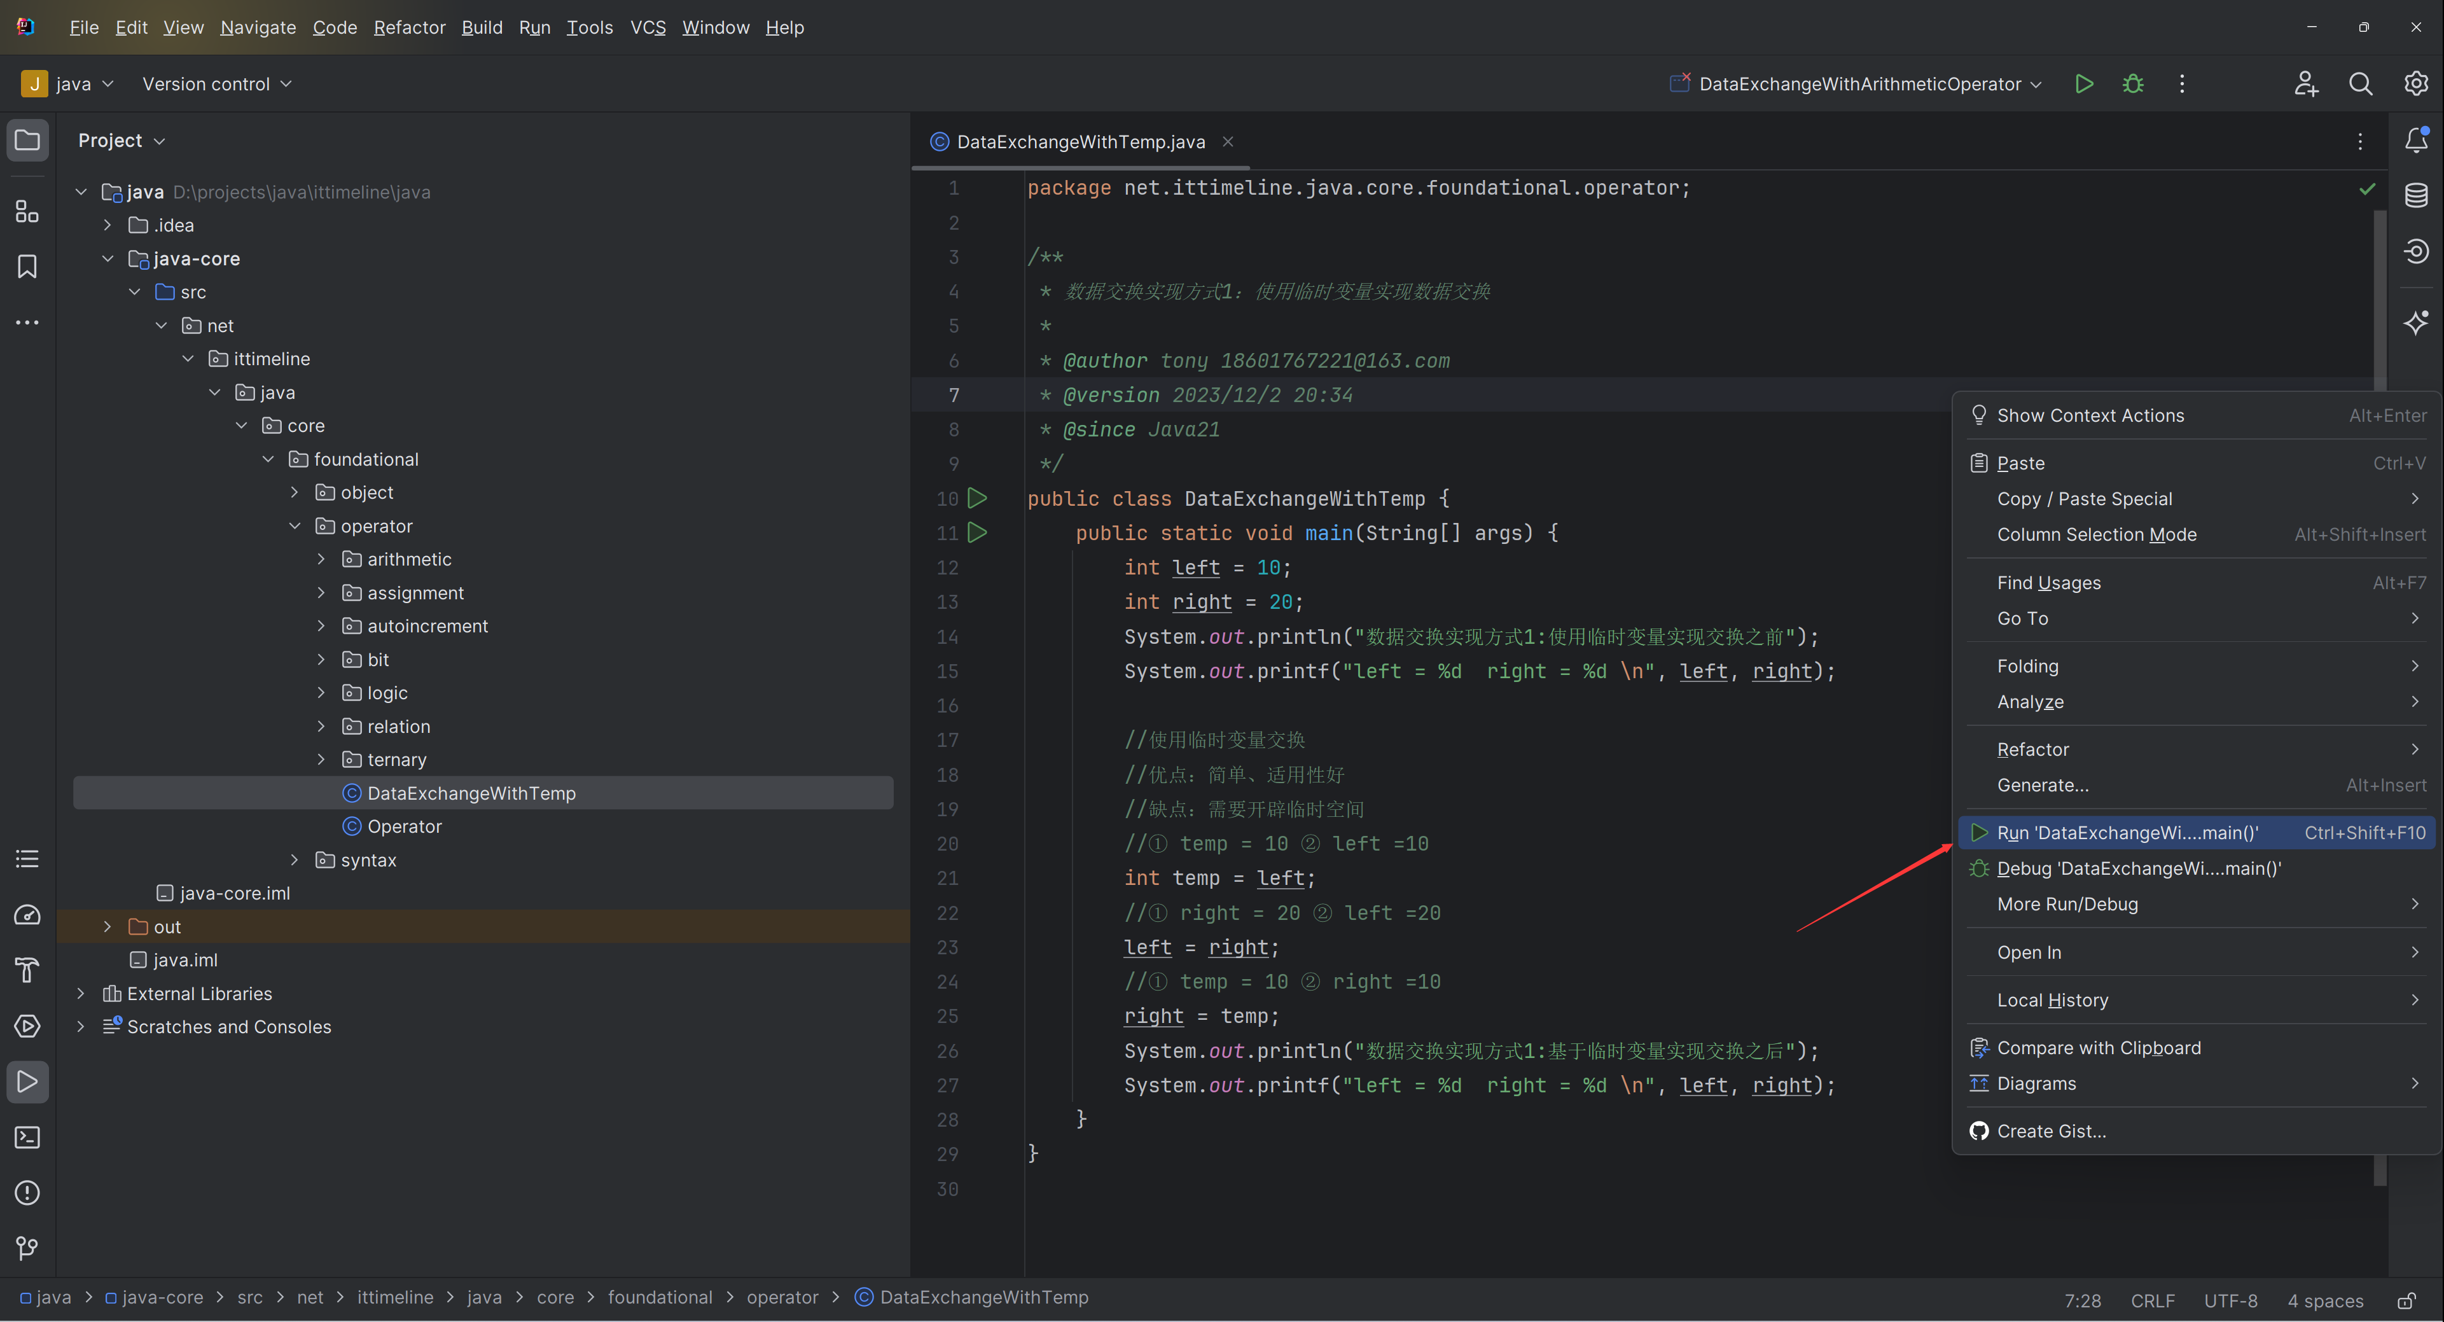Viewport: 2444px width, 1322px height.
Task: Open Local History submenu
Action: click(x=2195, y=1000)
